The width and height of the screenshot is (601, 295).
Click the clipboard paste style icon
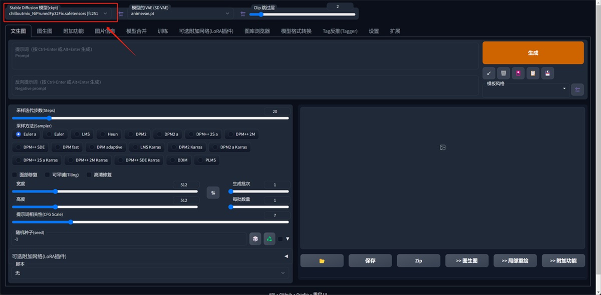click(x=533, y=73)
